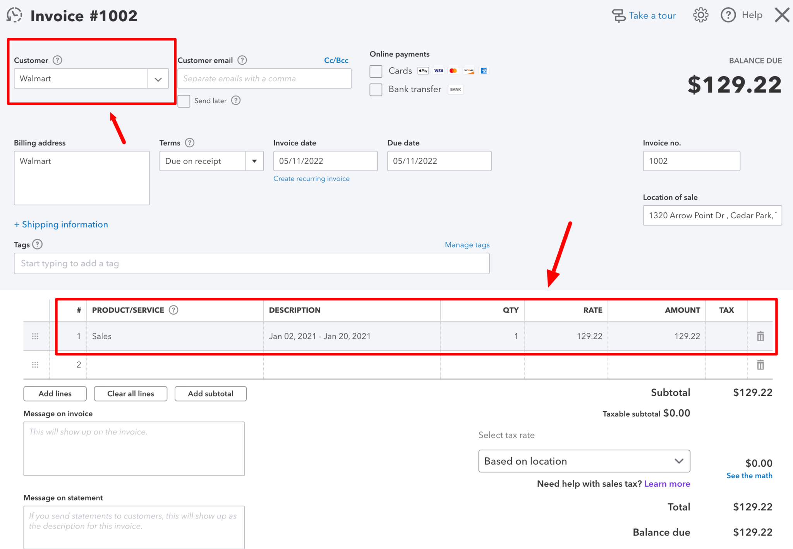Click the Add lines button
Screen dimensions: 793x549
pos(55,393)
